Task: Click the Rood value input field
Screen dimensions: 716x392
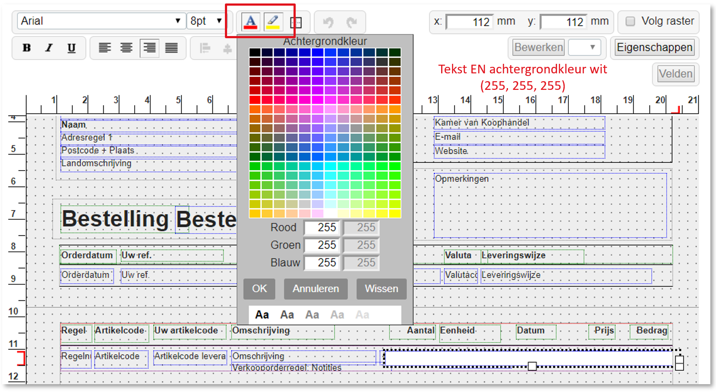Action: tap(322, 227)
